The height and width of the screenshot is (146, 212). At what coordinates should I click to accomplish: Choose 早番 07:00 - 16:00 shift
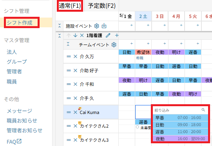[x=181, y=118]
